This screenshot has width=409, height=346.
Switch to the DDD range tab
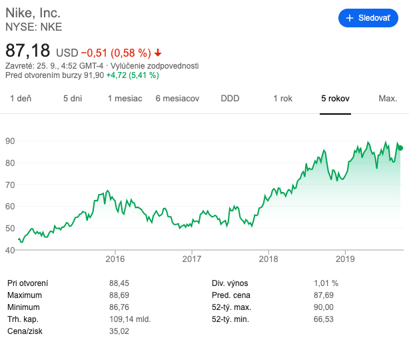point(230,99)
